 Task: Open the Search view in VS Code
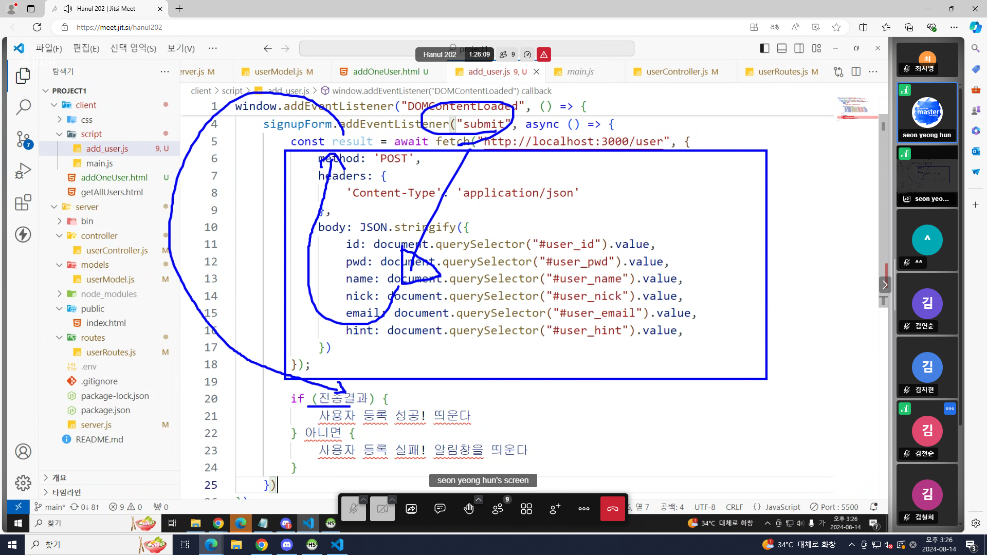click(23, 107)
